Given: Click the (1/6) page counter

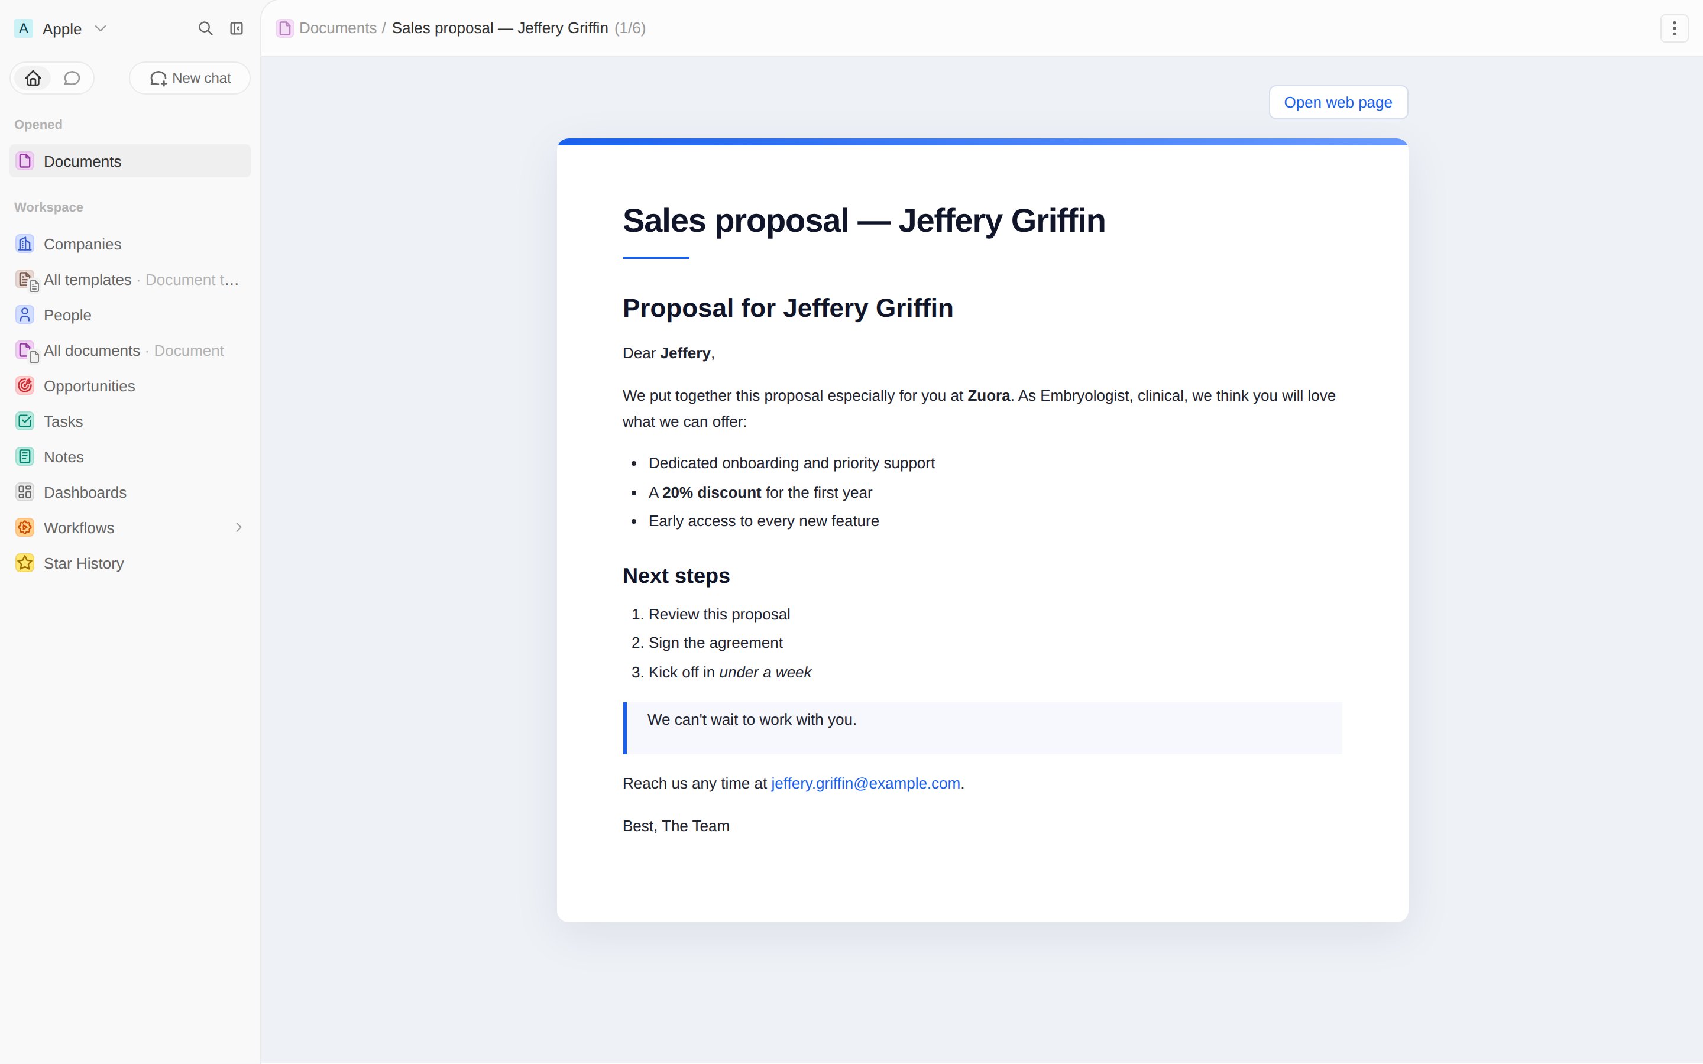Looking at the screenshot, I should point(630,28).
